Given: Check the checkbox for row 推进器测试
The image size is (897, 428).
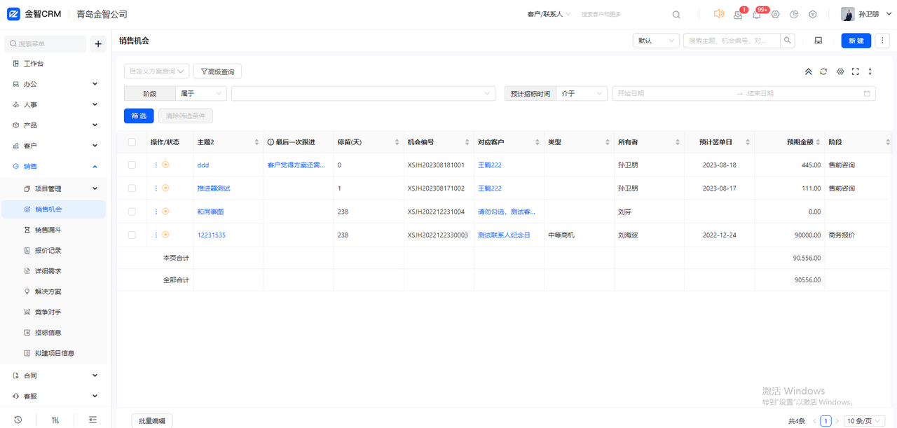Looking at the screenshot, I should coord(132,188).
